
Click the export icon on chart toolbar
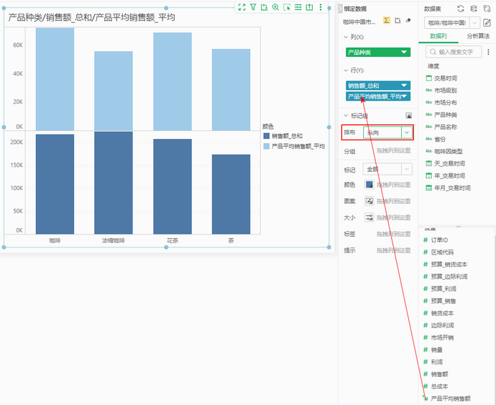pyautogui.click(x=309, y=7)
